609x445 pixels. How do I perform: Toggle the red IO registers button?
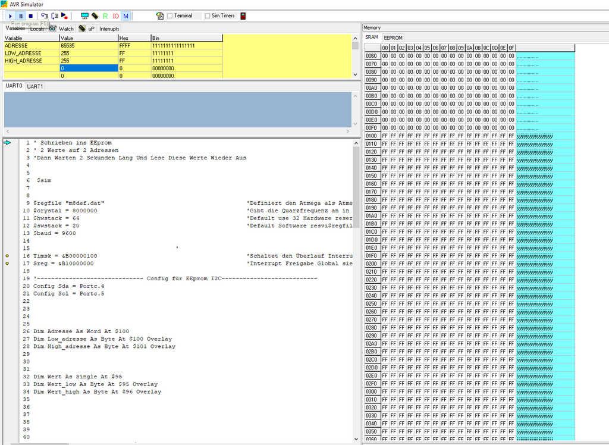coord(116,16)
